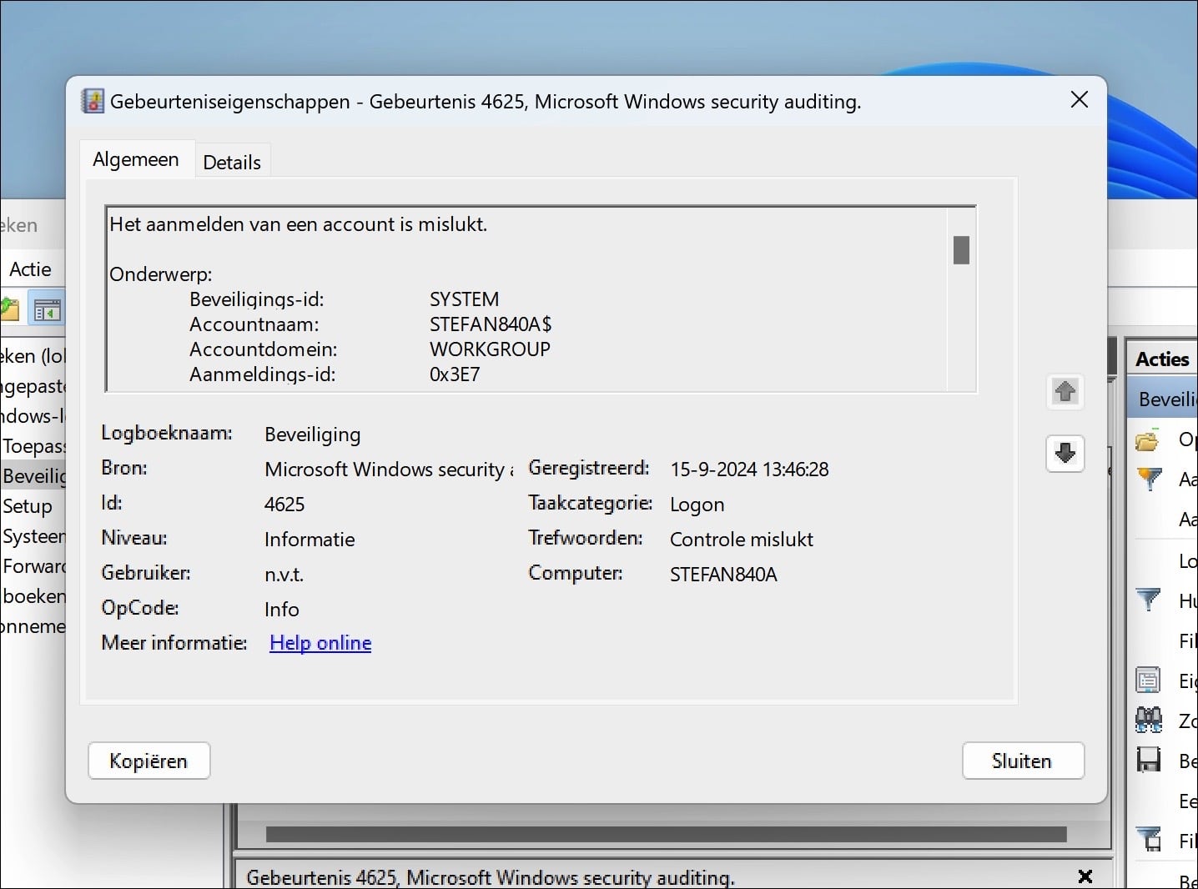
Task: Click the properties icon in Acties panel
Action: tap(1149, 681)
